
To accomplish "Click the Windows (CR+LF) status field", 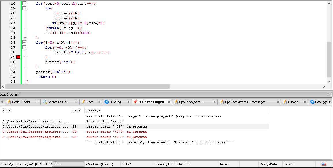I will pyautogui.click(x=102, y=164).
